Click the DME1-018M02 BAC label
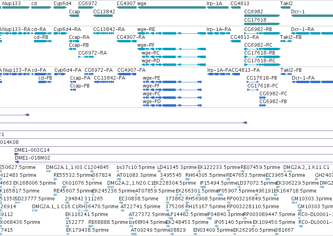Image resolution: width=333 pixels, height=236 pixels. [x=32, y=158]
